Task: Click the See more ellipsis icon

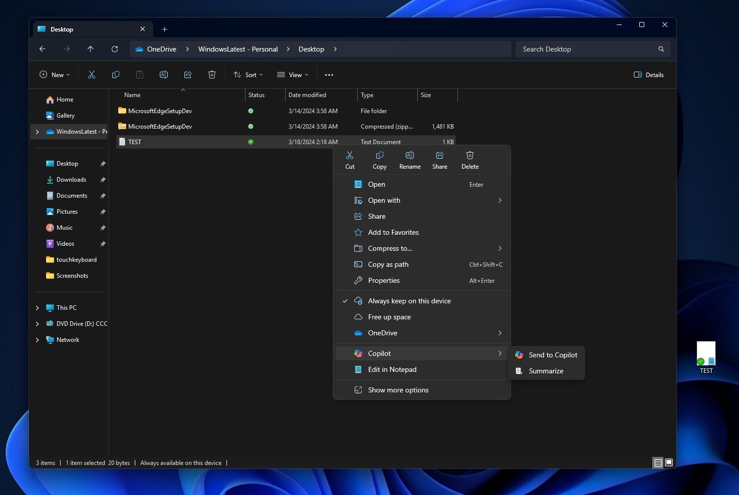Action: tap(329, 75)
